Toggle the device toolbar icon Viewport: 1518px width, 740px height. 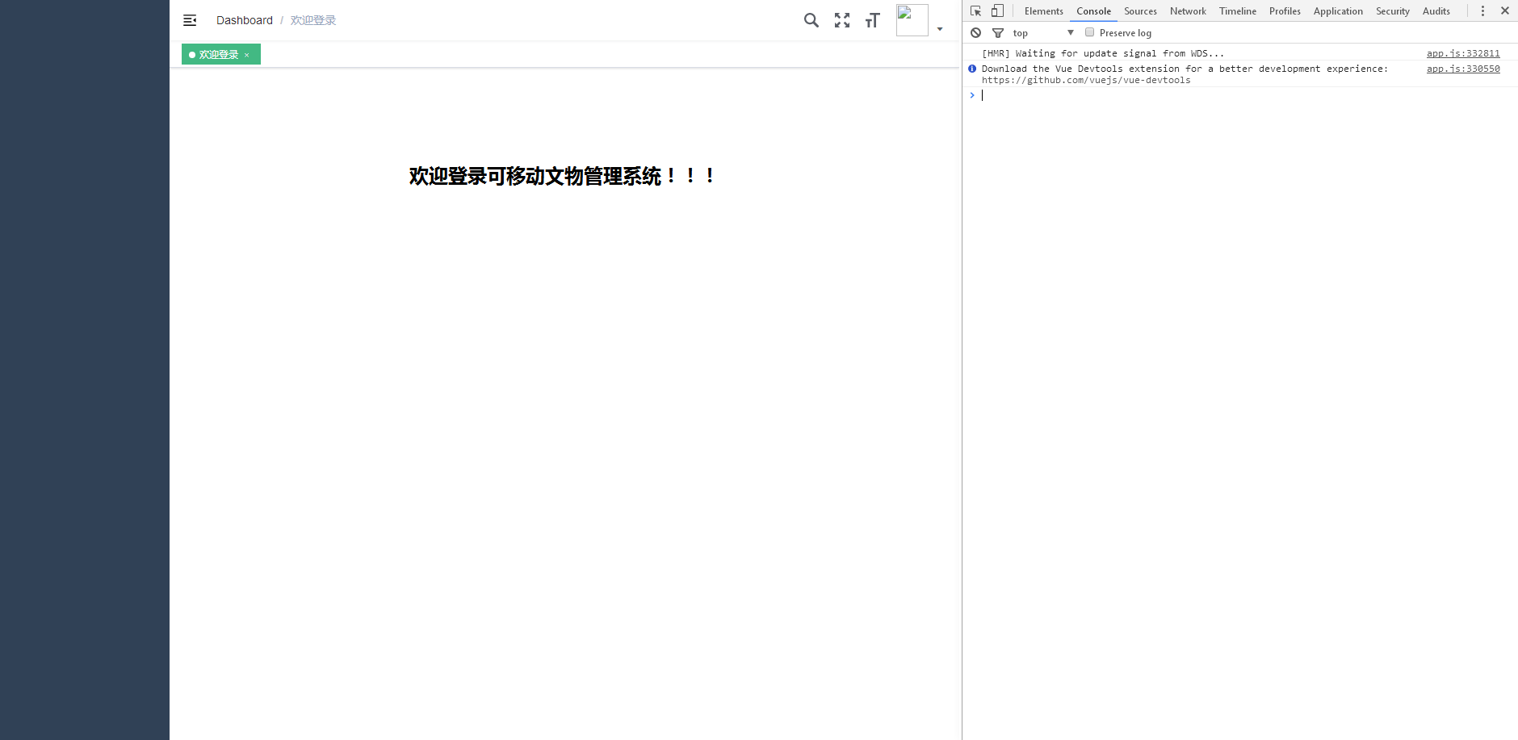point(998,10)
